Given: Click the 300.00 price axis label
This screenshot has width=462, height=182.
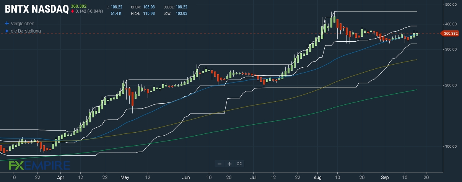Looking at the screenshot, I should coord(451,49).
